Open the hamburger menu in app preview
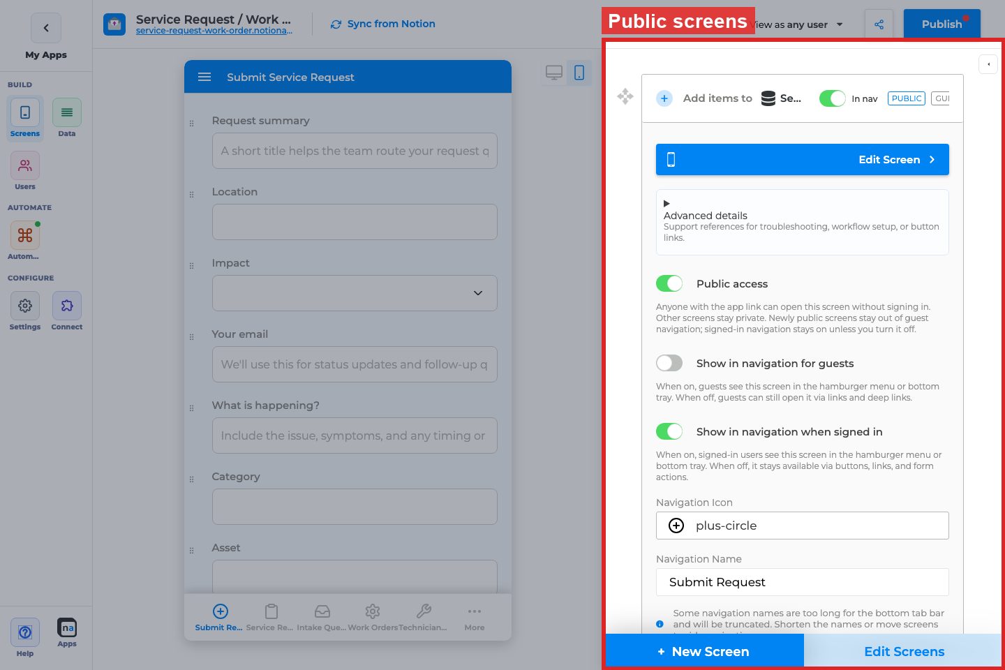 click(204, 77)
